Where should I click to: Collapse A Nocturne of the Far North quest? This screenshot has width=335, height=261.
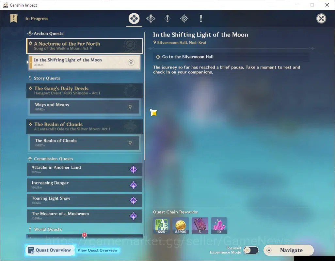click(x=84, y=46)
